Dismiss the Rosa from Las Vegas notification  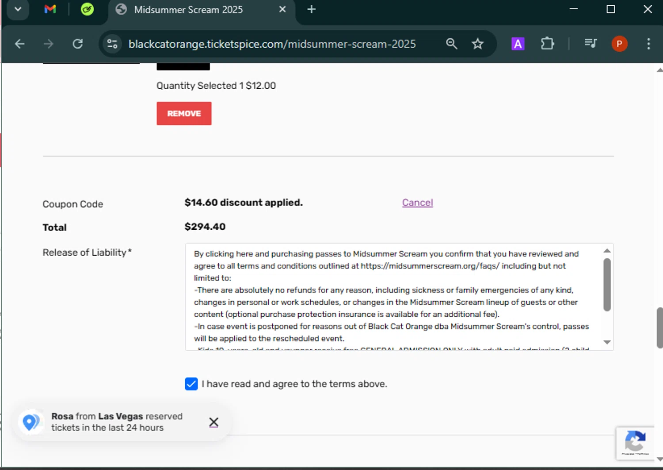tap(213, 422)
